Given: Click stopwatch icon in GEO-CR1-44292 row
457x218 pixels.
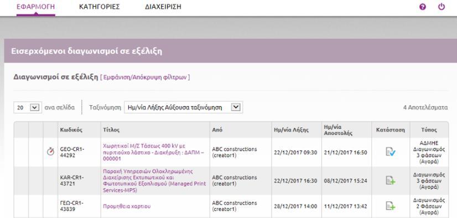Looking at the screenshot, I should tap(50, 152).
